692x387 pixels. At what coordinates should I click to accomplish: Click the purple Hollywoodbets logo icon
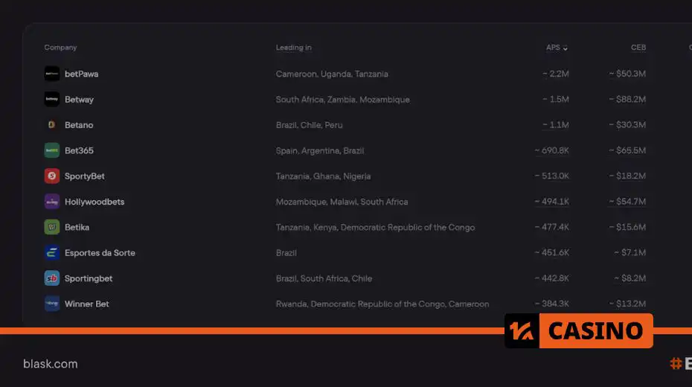[x=51, y=202]
